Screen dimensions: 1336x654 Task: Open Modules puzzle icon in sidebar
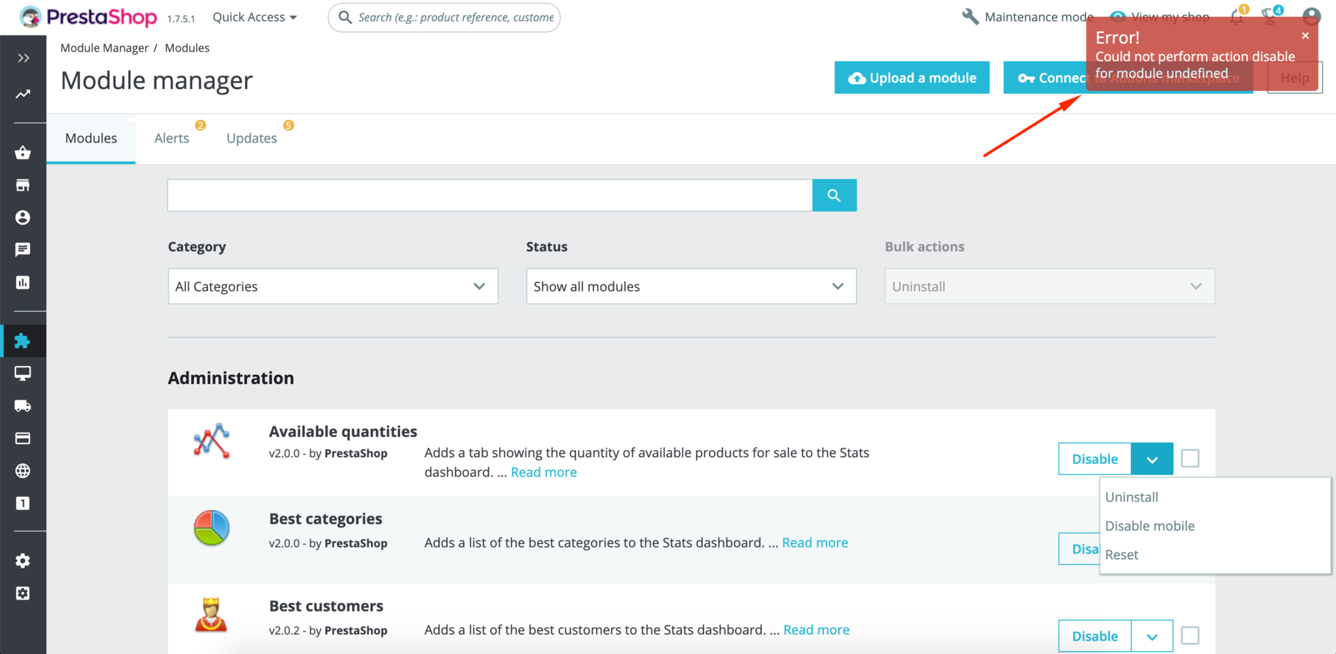23,341
